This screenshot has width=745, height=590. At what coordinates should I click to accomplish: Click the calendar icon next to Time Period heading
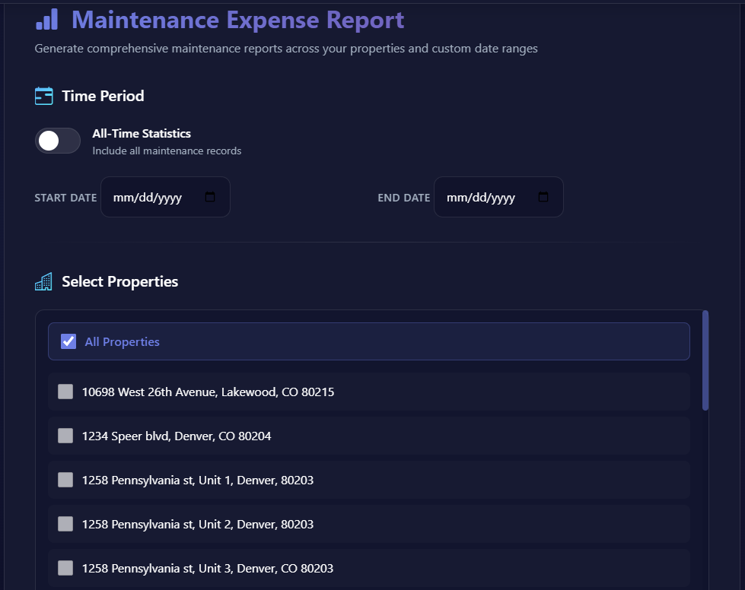point(43,95)
